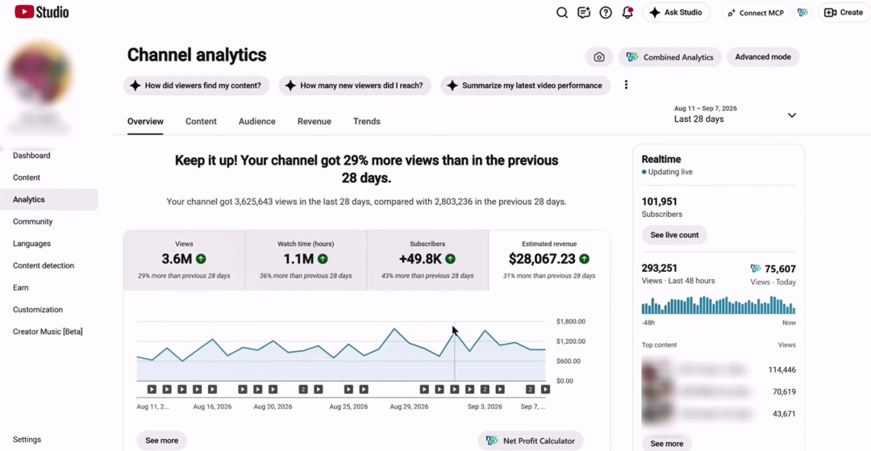Click the camera screenshot icon
871x451 pixels.
(598, 56)
